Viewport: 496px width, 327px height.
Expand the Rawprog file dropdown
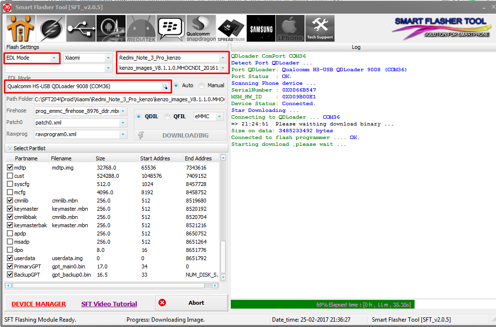(x=123, y=134)
